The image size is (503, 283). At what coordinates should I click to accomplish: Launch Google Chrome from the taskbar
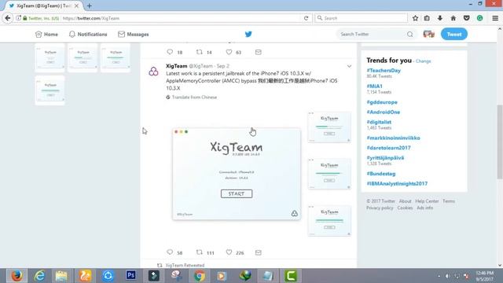tap(199, 276)
